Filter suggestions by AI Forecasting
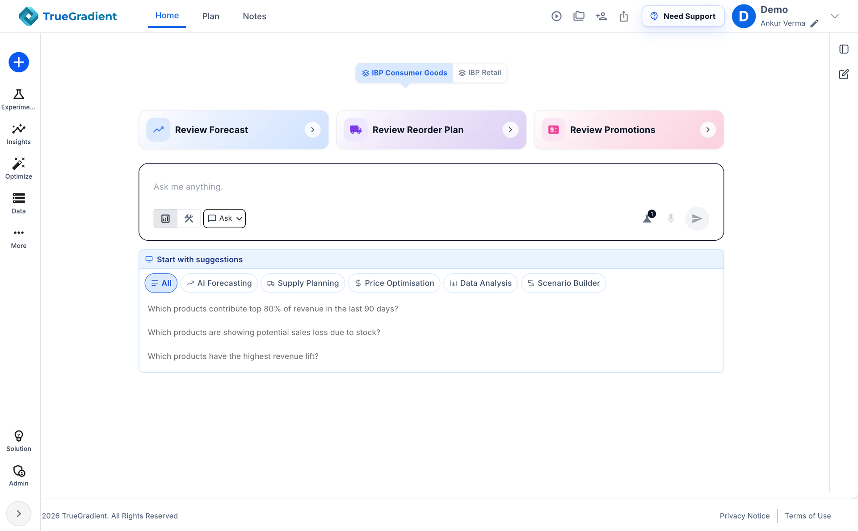Viewport: 858px width, 531px height. (x=219, y=283)
